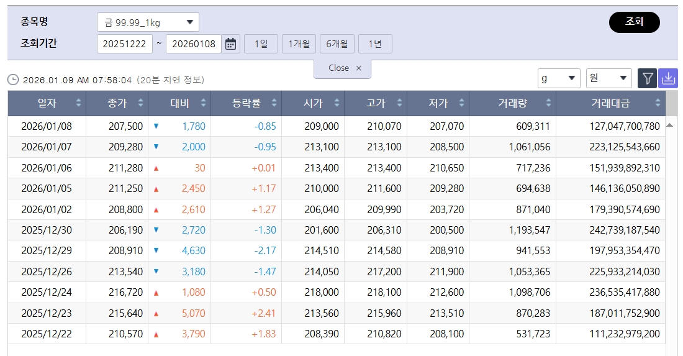Sort by 거래량 column arrows
Screen dimensions: 683x356
pyautogui.click(x=548, y=103)
